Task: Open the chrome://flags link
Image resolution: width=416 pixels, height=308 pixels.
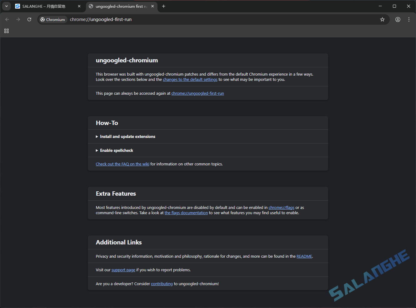Action: (281, 207)
